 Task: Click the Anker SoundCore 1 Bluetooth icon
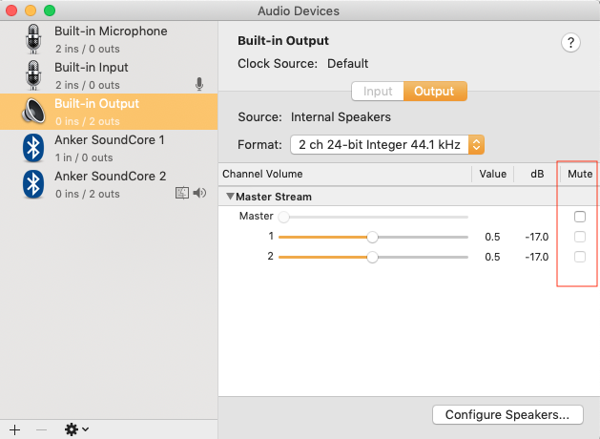pyautogui.click(x=35, y=147)
